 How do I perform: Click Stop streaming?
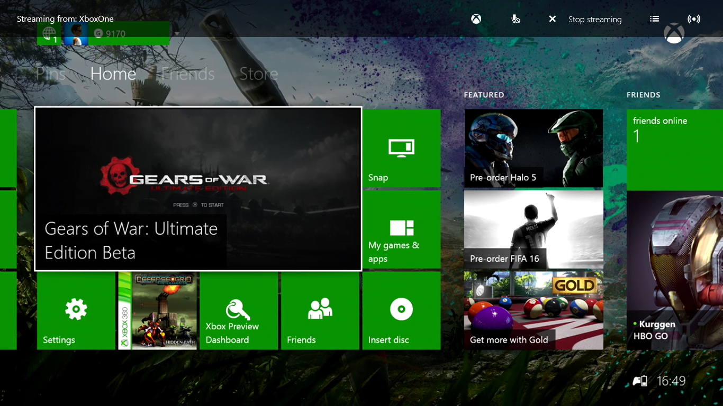point(586,20)
